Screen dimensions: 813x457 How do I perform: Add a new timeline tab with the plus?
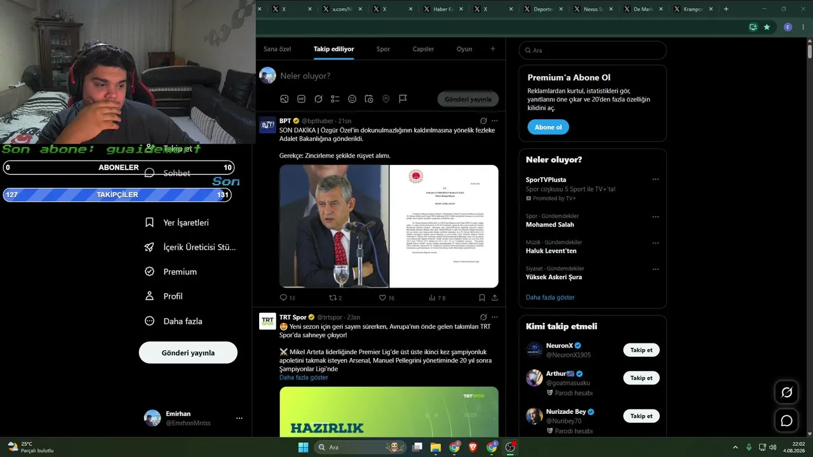pyautogui.click(x=492, y=49)
